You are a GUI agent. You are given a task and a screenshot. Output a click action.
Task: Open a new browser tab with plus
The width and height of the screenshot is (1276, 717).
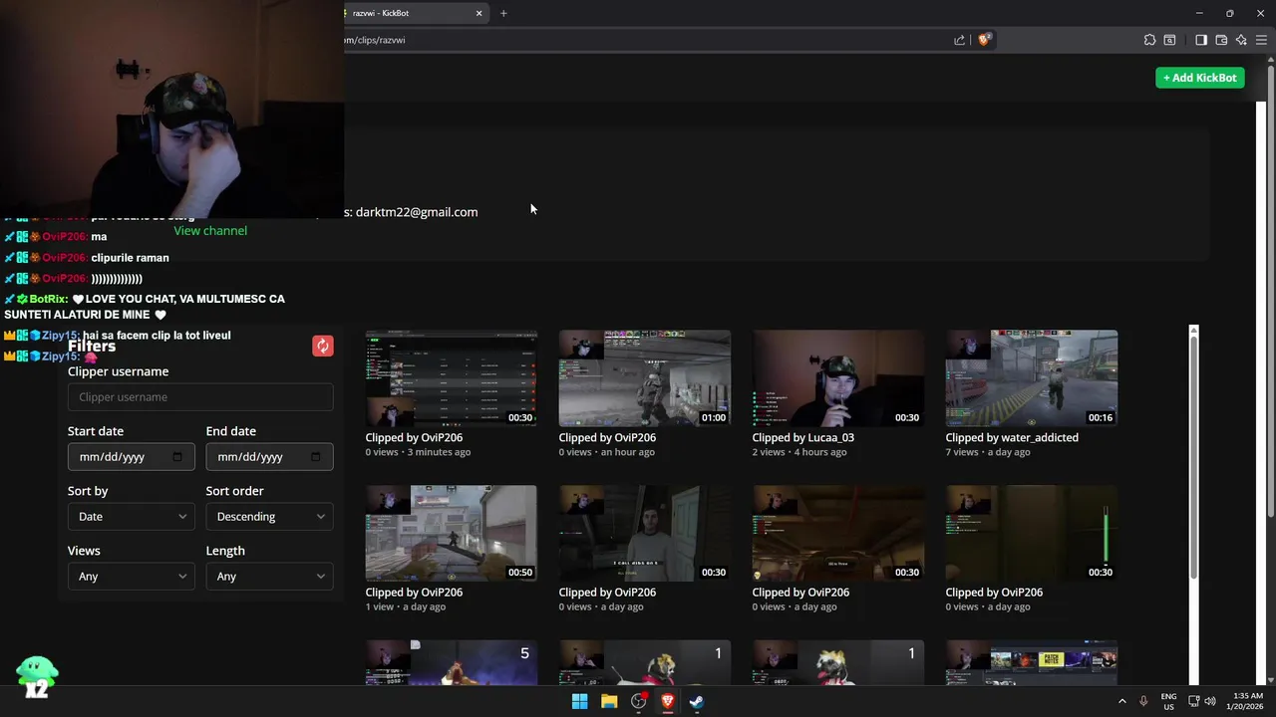503,13
